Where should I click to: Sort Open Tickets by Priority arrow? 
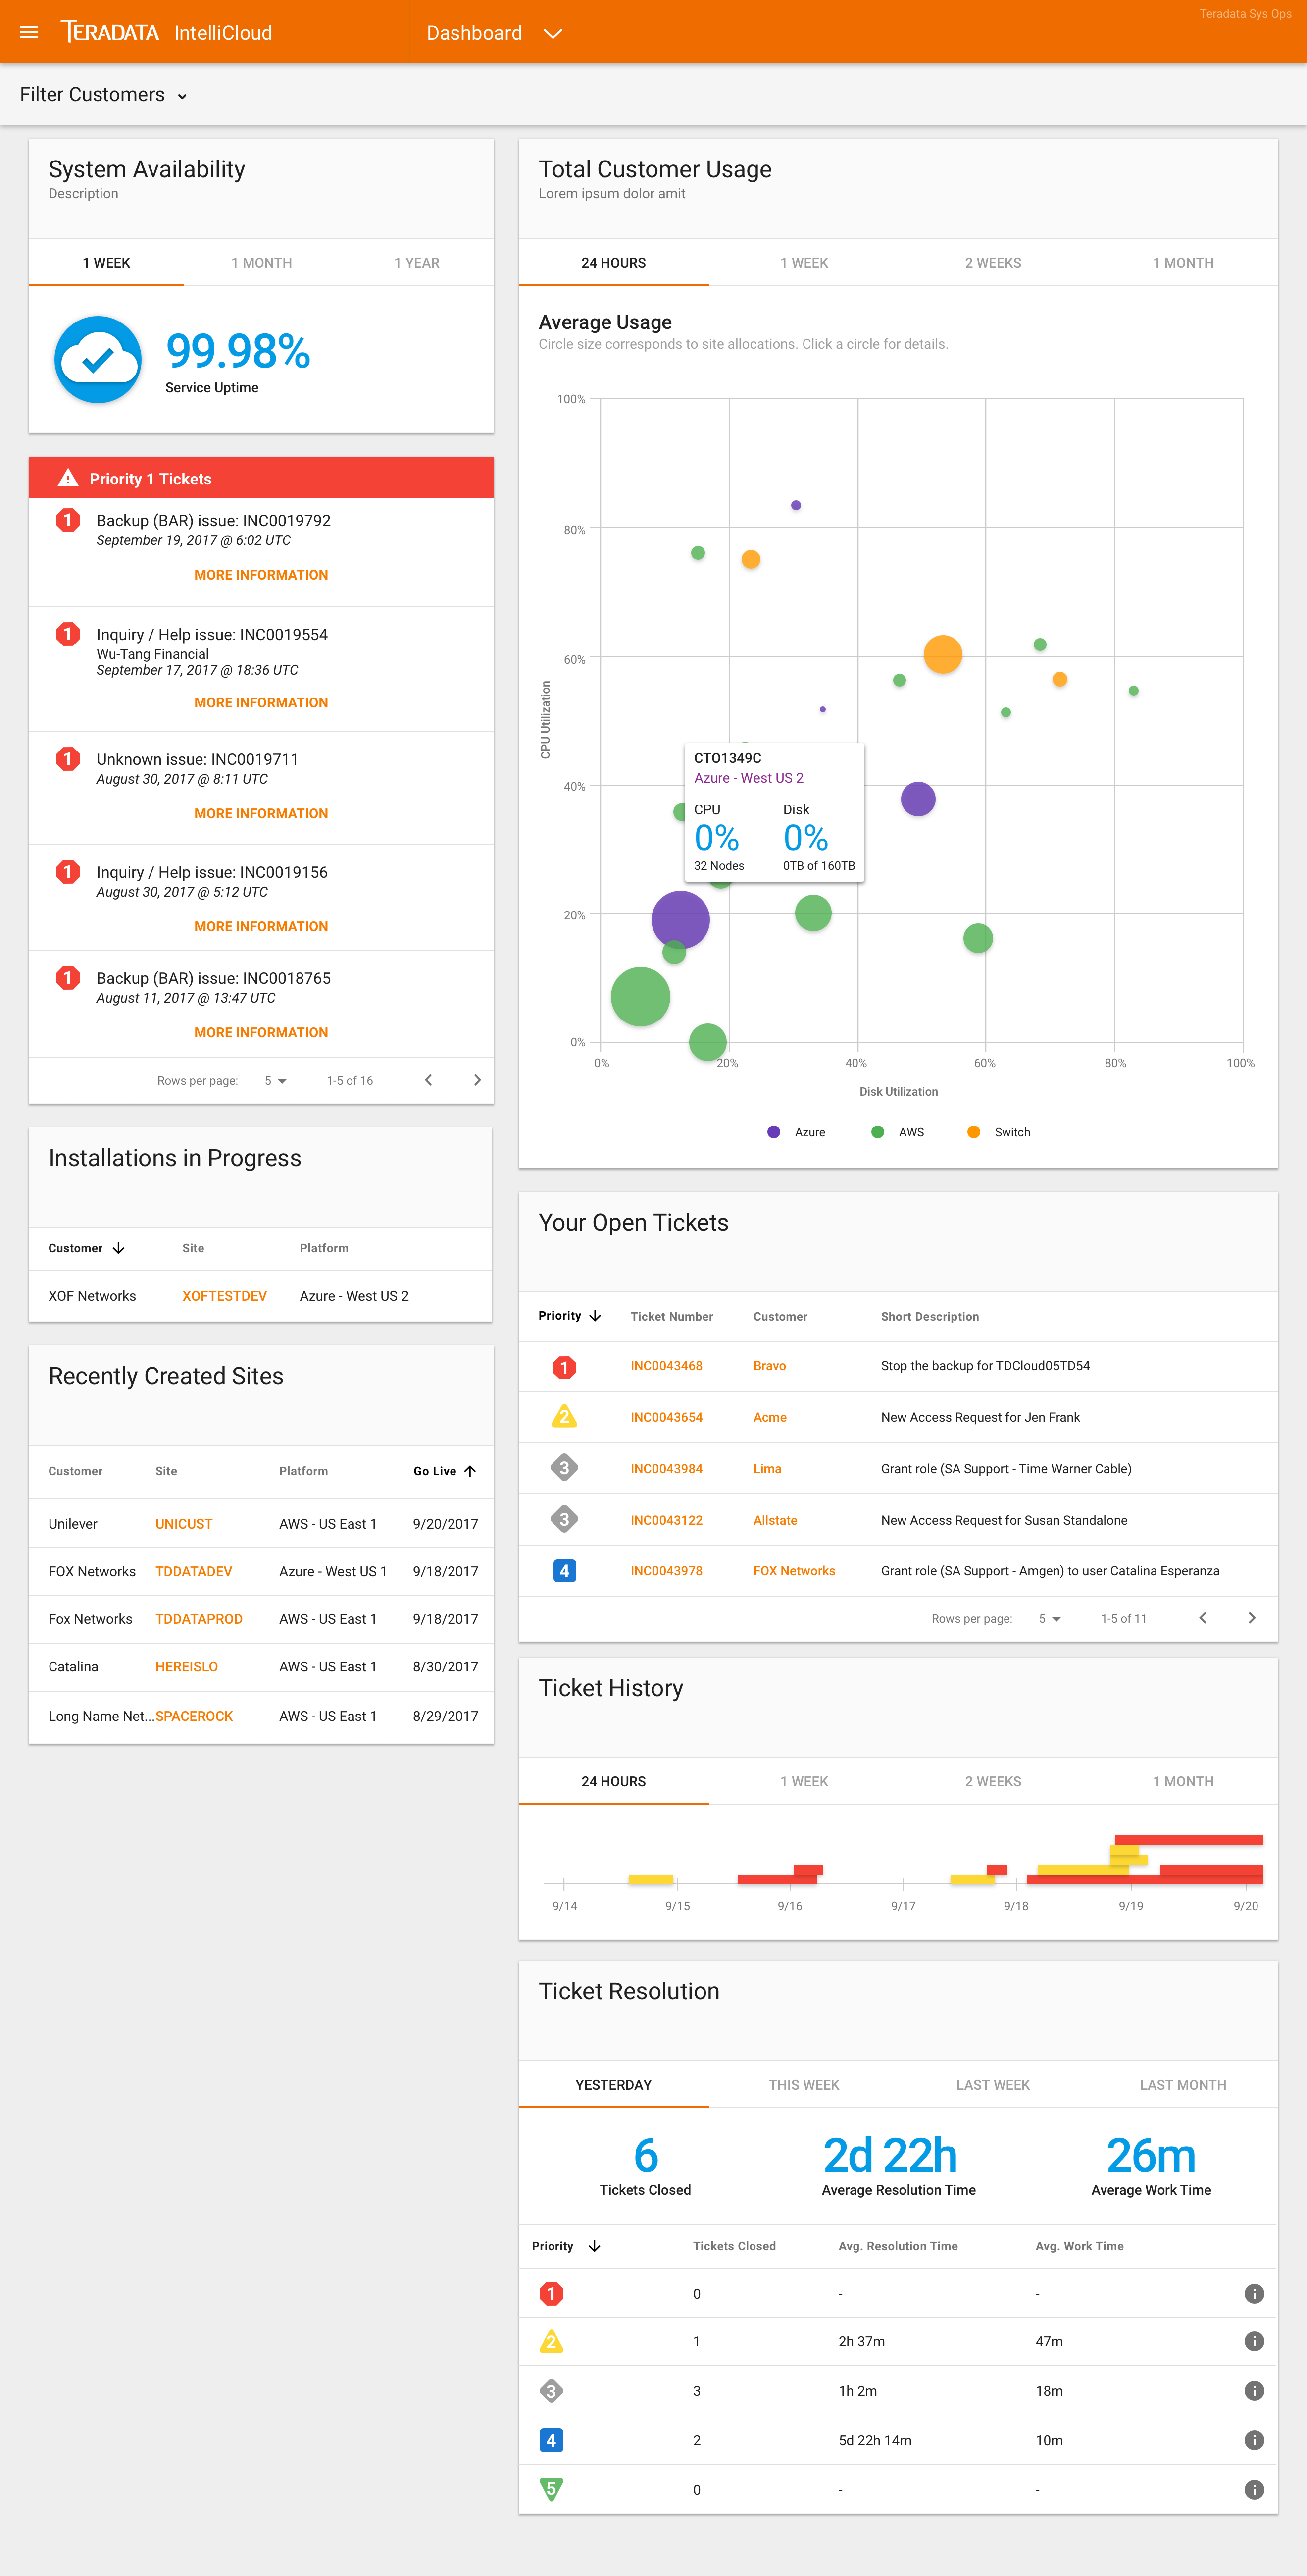pyautogui.click(x=596, y=1316)
